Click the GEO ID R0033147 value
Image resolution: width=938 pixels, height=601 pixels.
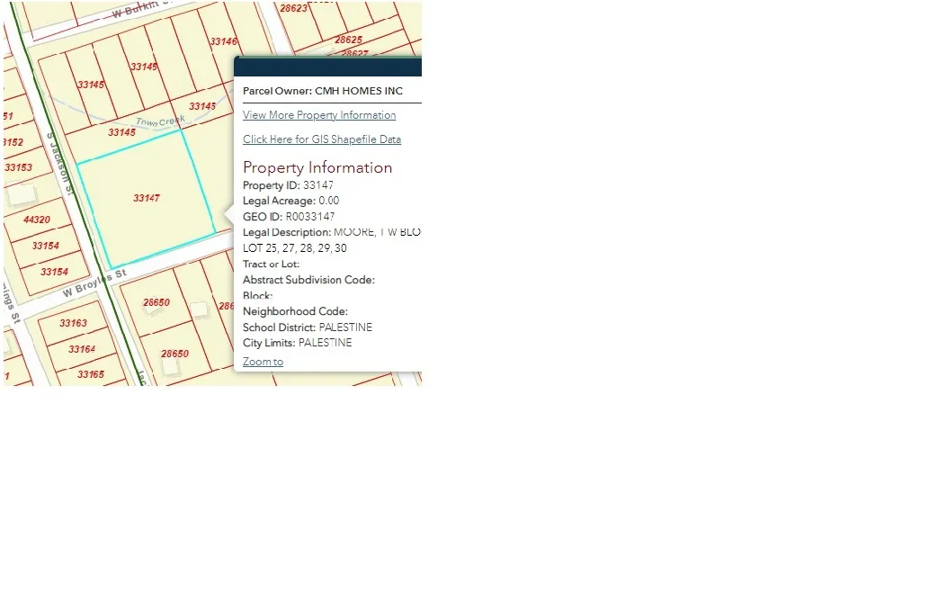(x=309, y=217)
